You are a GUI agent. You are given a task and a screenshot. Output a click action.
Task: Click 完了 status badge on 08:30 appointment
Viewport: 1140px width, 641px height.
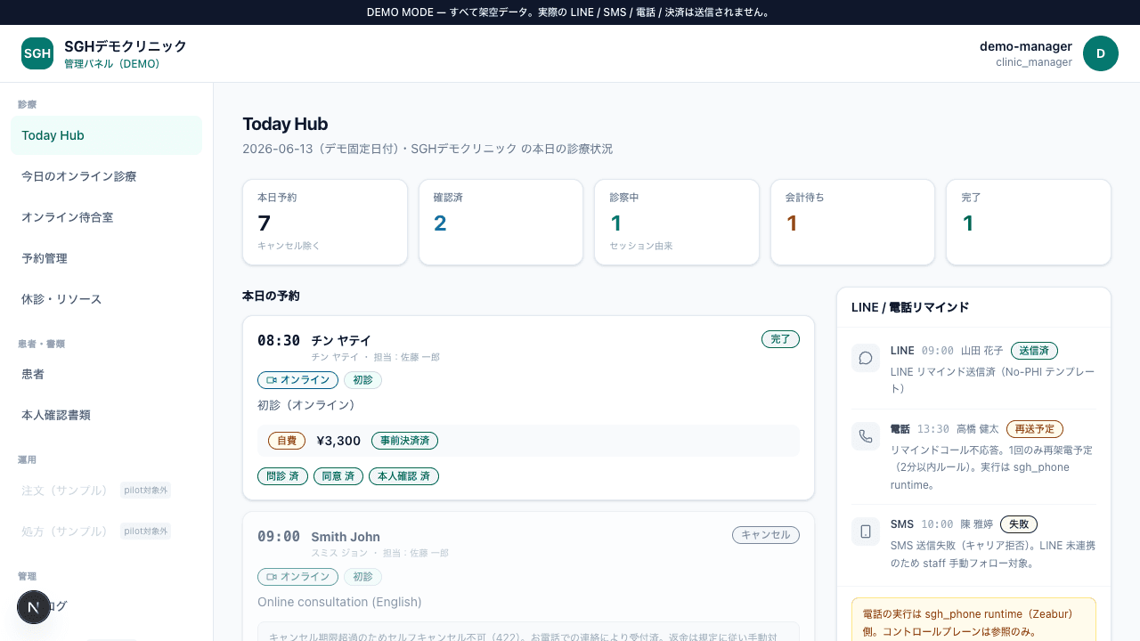pyautogui.click(x=780, y=339)
